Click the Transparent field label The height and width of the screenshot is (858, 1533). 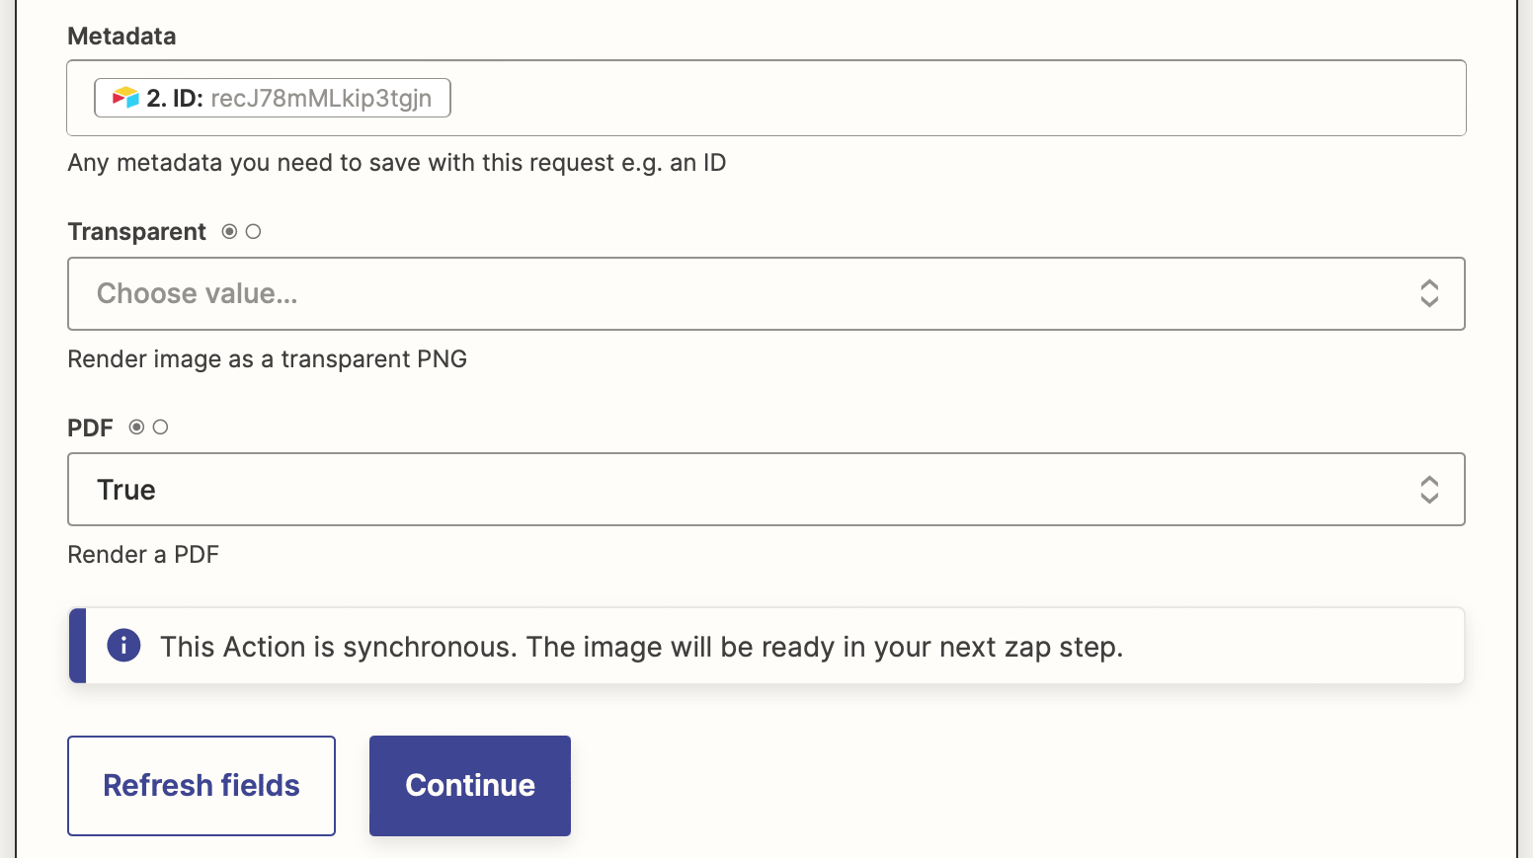[136, 231]
